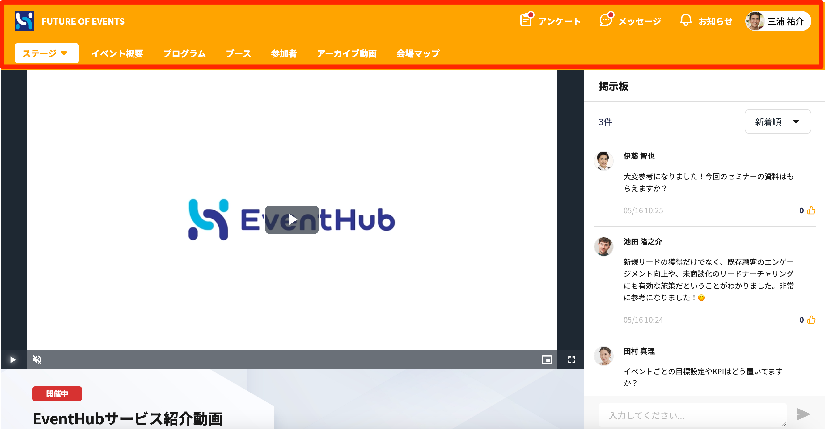Expand the ステージ dropdown tab
The width and height of the screenshot is (825, 429).
coord(46,53)
